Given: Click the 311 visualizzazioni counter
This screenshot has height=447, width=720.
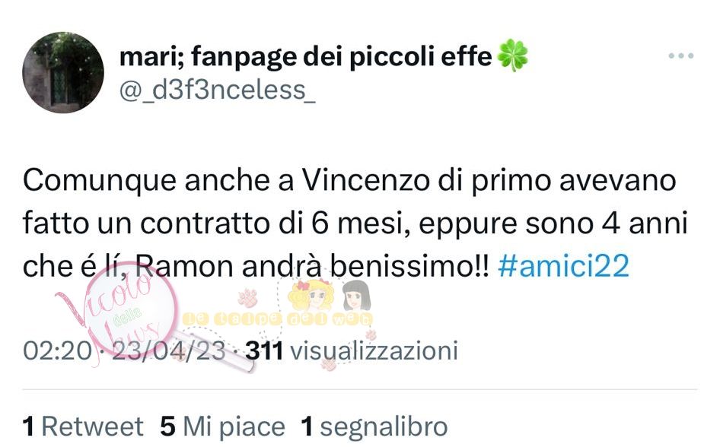Looking at the screenshot, I should pyautogui.click(x=352, y=350).
